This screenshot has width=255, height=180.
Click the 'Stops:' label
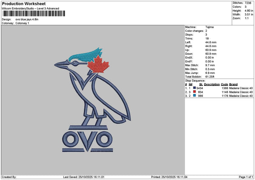tap(189, 35)
